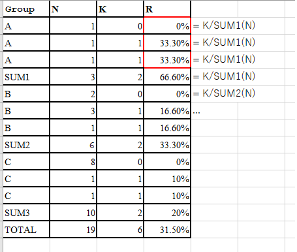Click the TOTAL row label cell
The height and width of the screenshot is (252, 297).
click(26, 230)
